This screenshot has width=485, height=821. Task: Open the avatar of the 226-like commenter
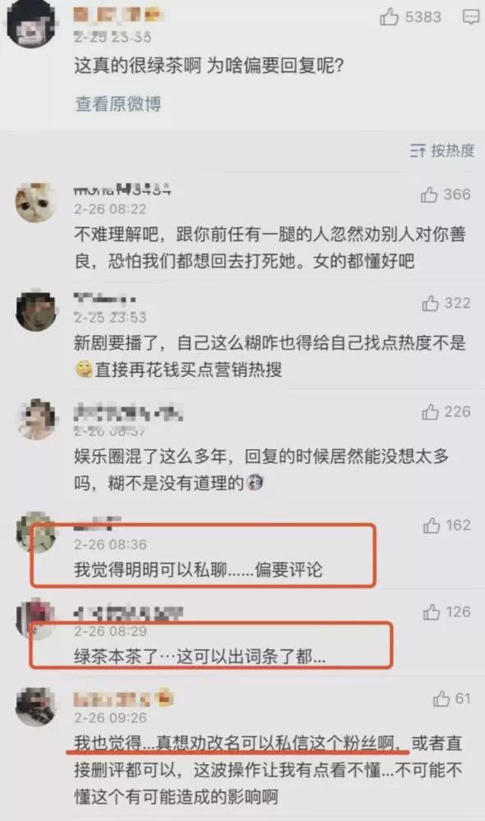[x=36, y=419]
